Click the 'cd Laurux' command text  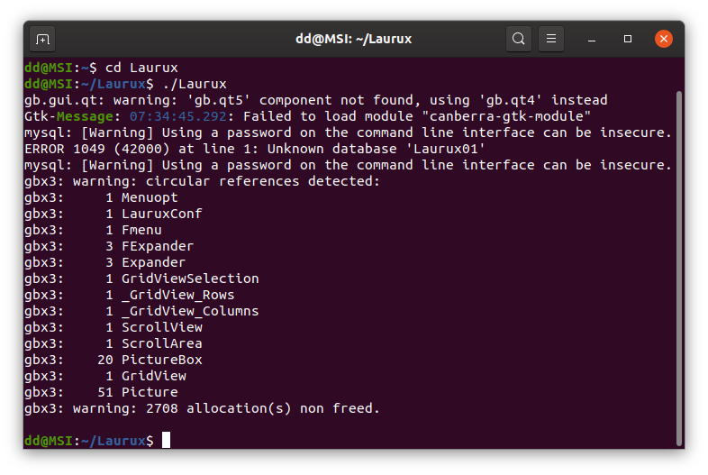(141, 68)
